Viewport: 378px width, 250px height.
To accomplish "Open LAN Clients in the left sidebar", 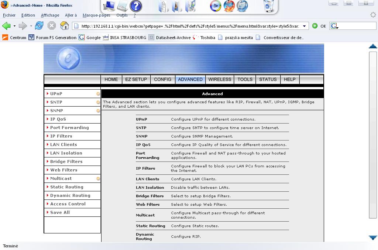I will pyautogui.click(x=72, y=145).
